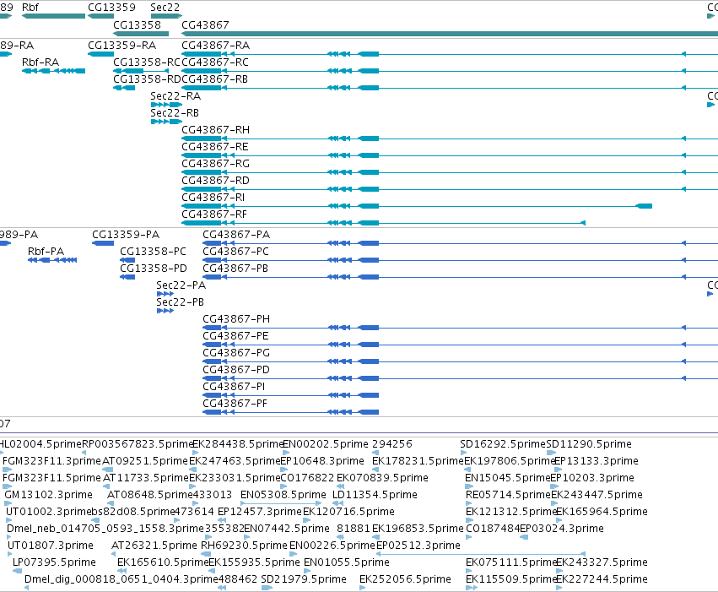
Task: Select the CG43867-PF protein label
Action: click(x=235, y=404)
